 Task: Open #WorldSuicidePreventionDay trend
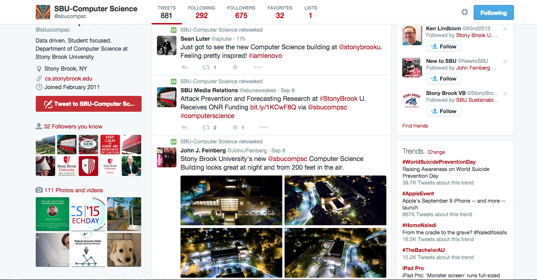439,162
